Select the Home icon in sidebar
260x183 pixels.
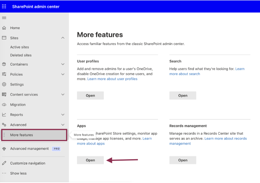coord(4,28)
